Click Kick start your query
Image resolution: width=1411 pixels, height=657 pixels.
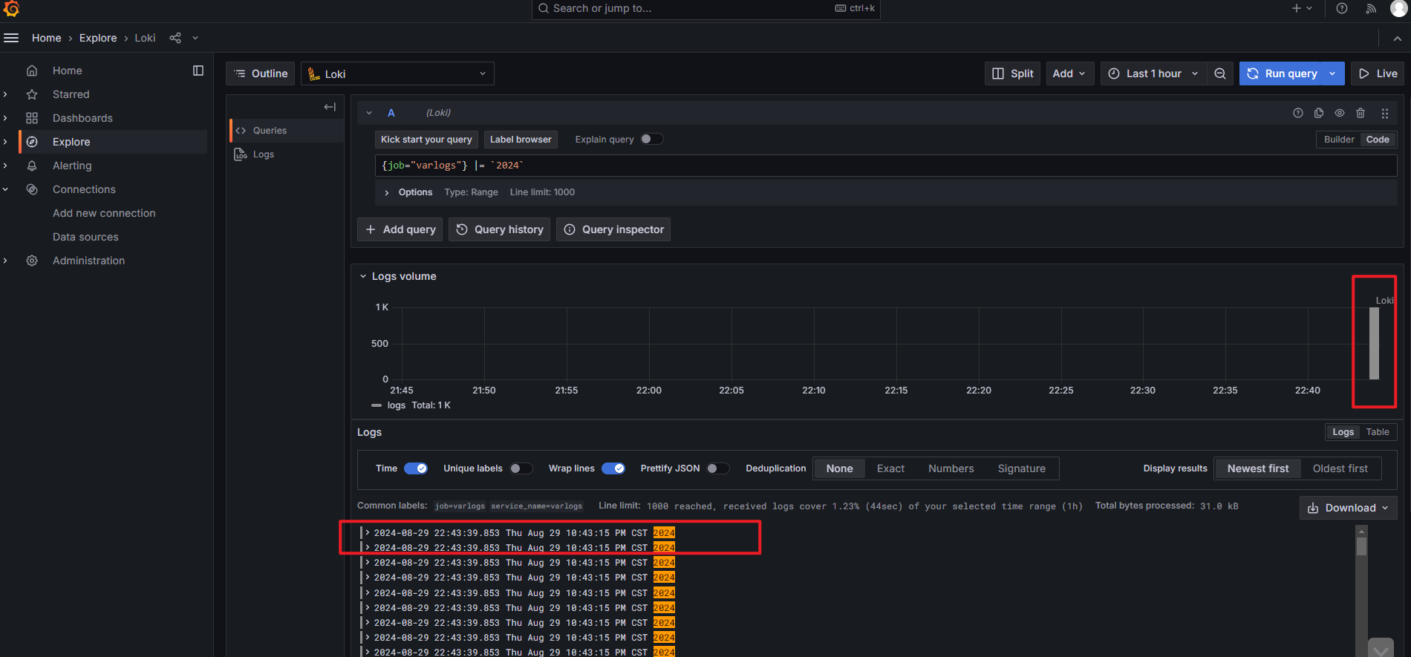point(426,140)
